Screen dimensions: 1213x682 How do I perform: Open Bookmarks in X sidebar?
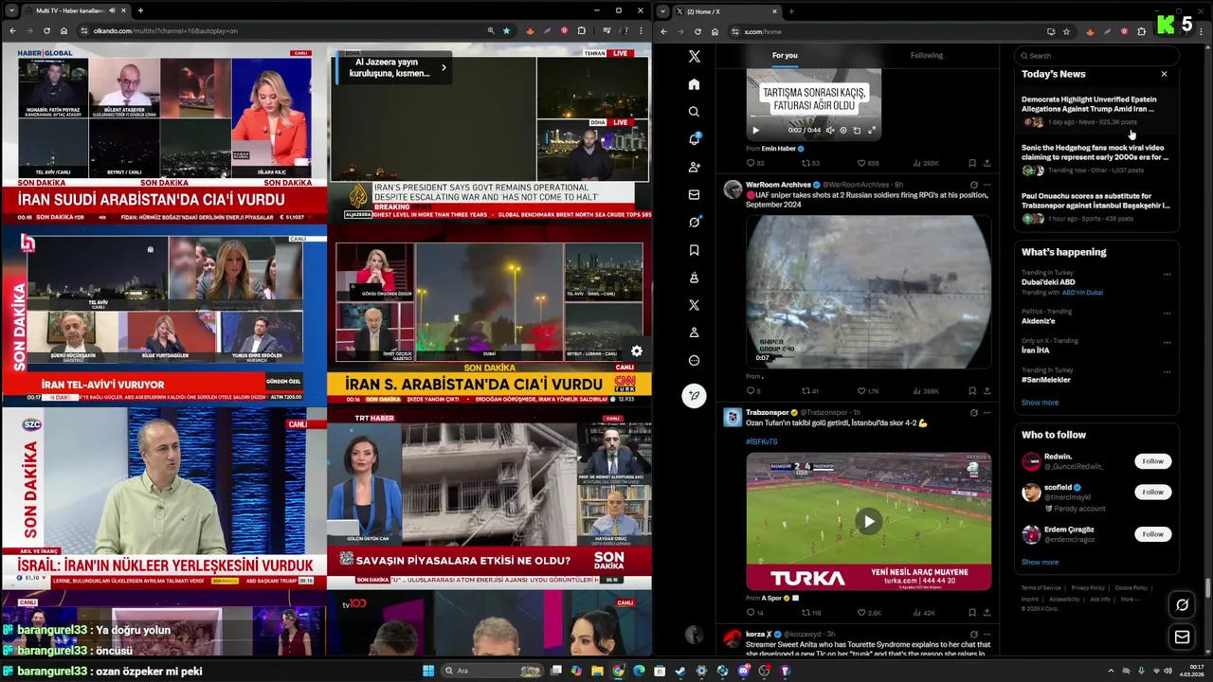click(x=694, y=250)
